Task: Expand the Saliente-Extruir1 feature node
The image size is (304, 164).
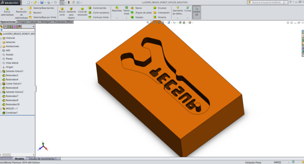Action: (x=1, y=71)
